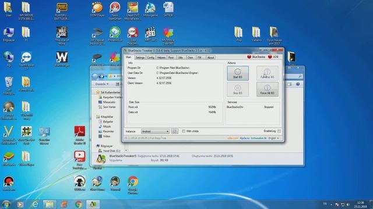This screenshot has height=209, width=373.
Task: Click the search magnifier in Explorer
Action: click(300, 76)
